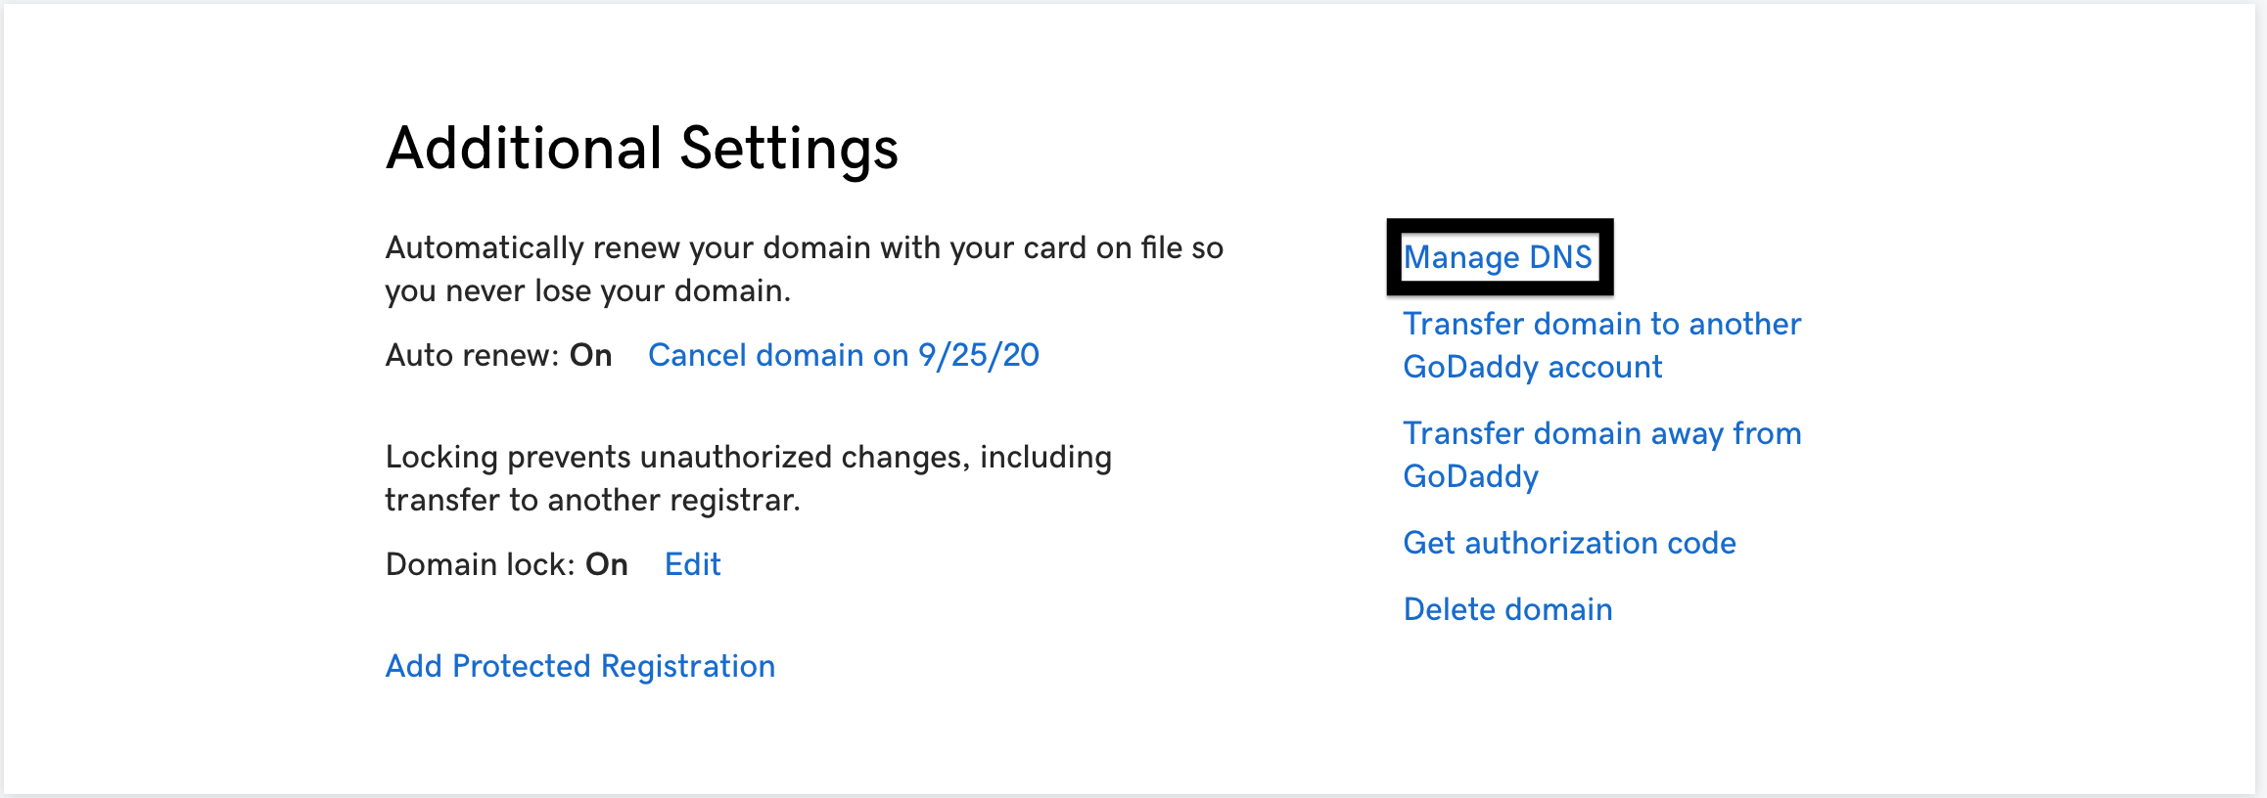Get authorization code link
Viewport: 2267px width, 798px height.
click(1569, 543)
